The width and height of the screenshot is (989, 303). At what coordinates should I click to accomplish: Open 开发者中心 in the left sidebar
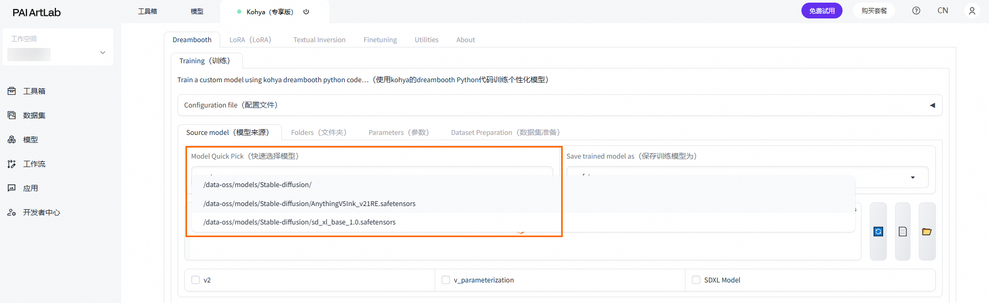(42, 212)
